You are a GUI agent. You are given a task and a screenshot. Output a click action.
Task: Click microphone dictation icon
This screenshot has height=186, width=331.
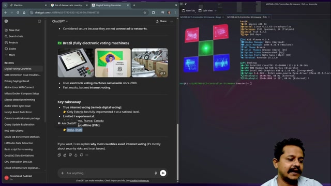pos(156,173)
